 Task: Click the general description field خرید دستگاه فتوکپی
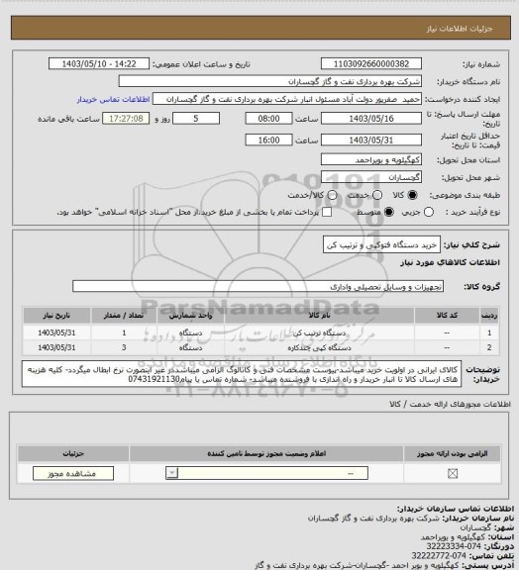pyautogui.click(x=381, y=245)
